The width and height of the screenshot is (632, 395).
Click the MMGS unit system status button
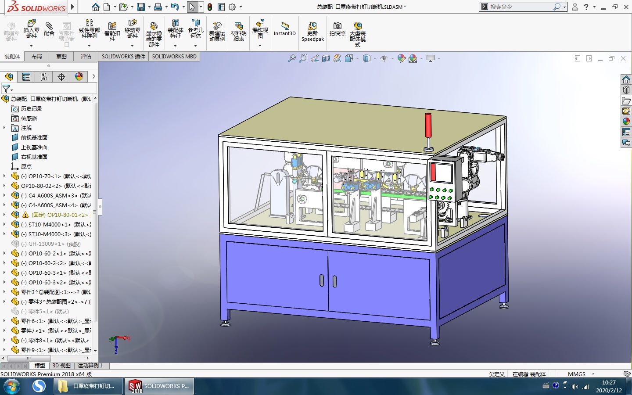(x=576, y=374)
